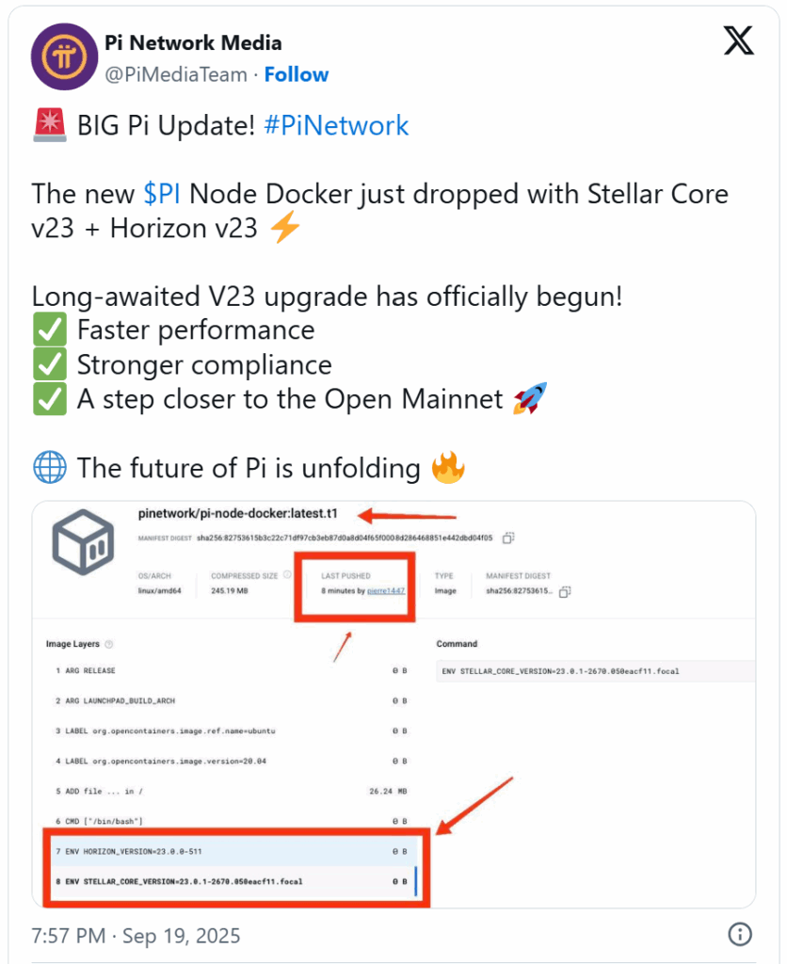Viewport: 787px width, 964px height.
Task: Click the Image Layers help icon
Action: click(109, 644)
